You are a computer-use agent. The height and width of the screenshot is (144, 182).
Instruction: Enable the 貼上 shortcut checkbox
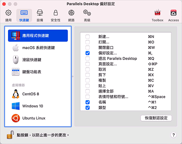coord(87,86)
